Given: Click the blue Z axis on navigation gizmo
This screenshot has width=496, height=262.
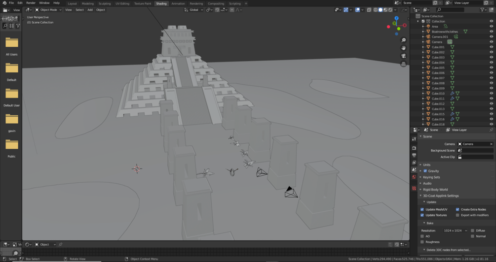Looking at the screenshot, I should pos(396,18).
